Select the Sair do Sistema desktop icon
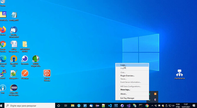The width and height of the screenshot is (197, 108). click(x=47, y=76)
